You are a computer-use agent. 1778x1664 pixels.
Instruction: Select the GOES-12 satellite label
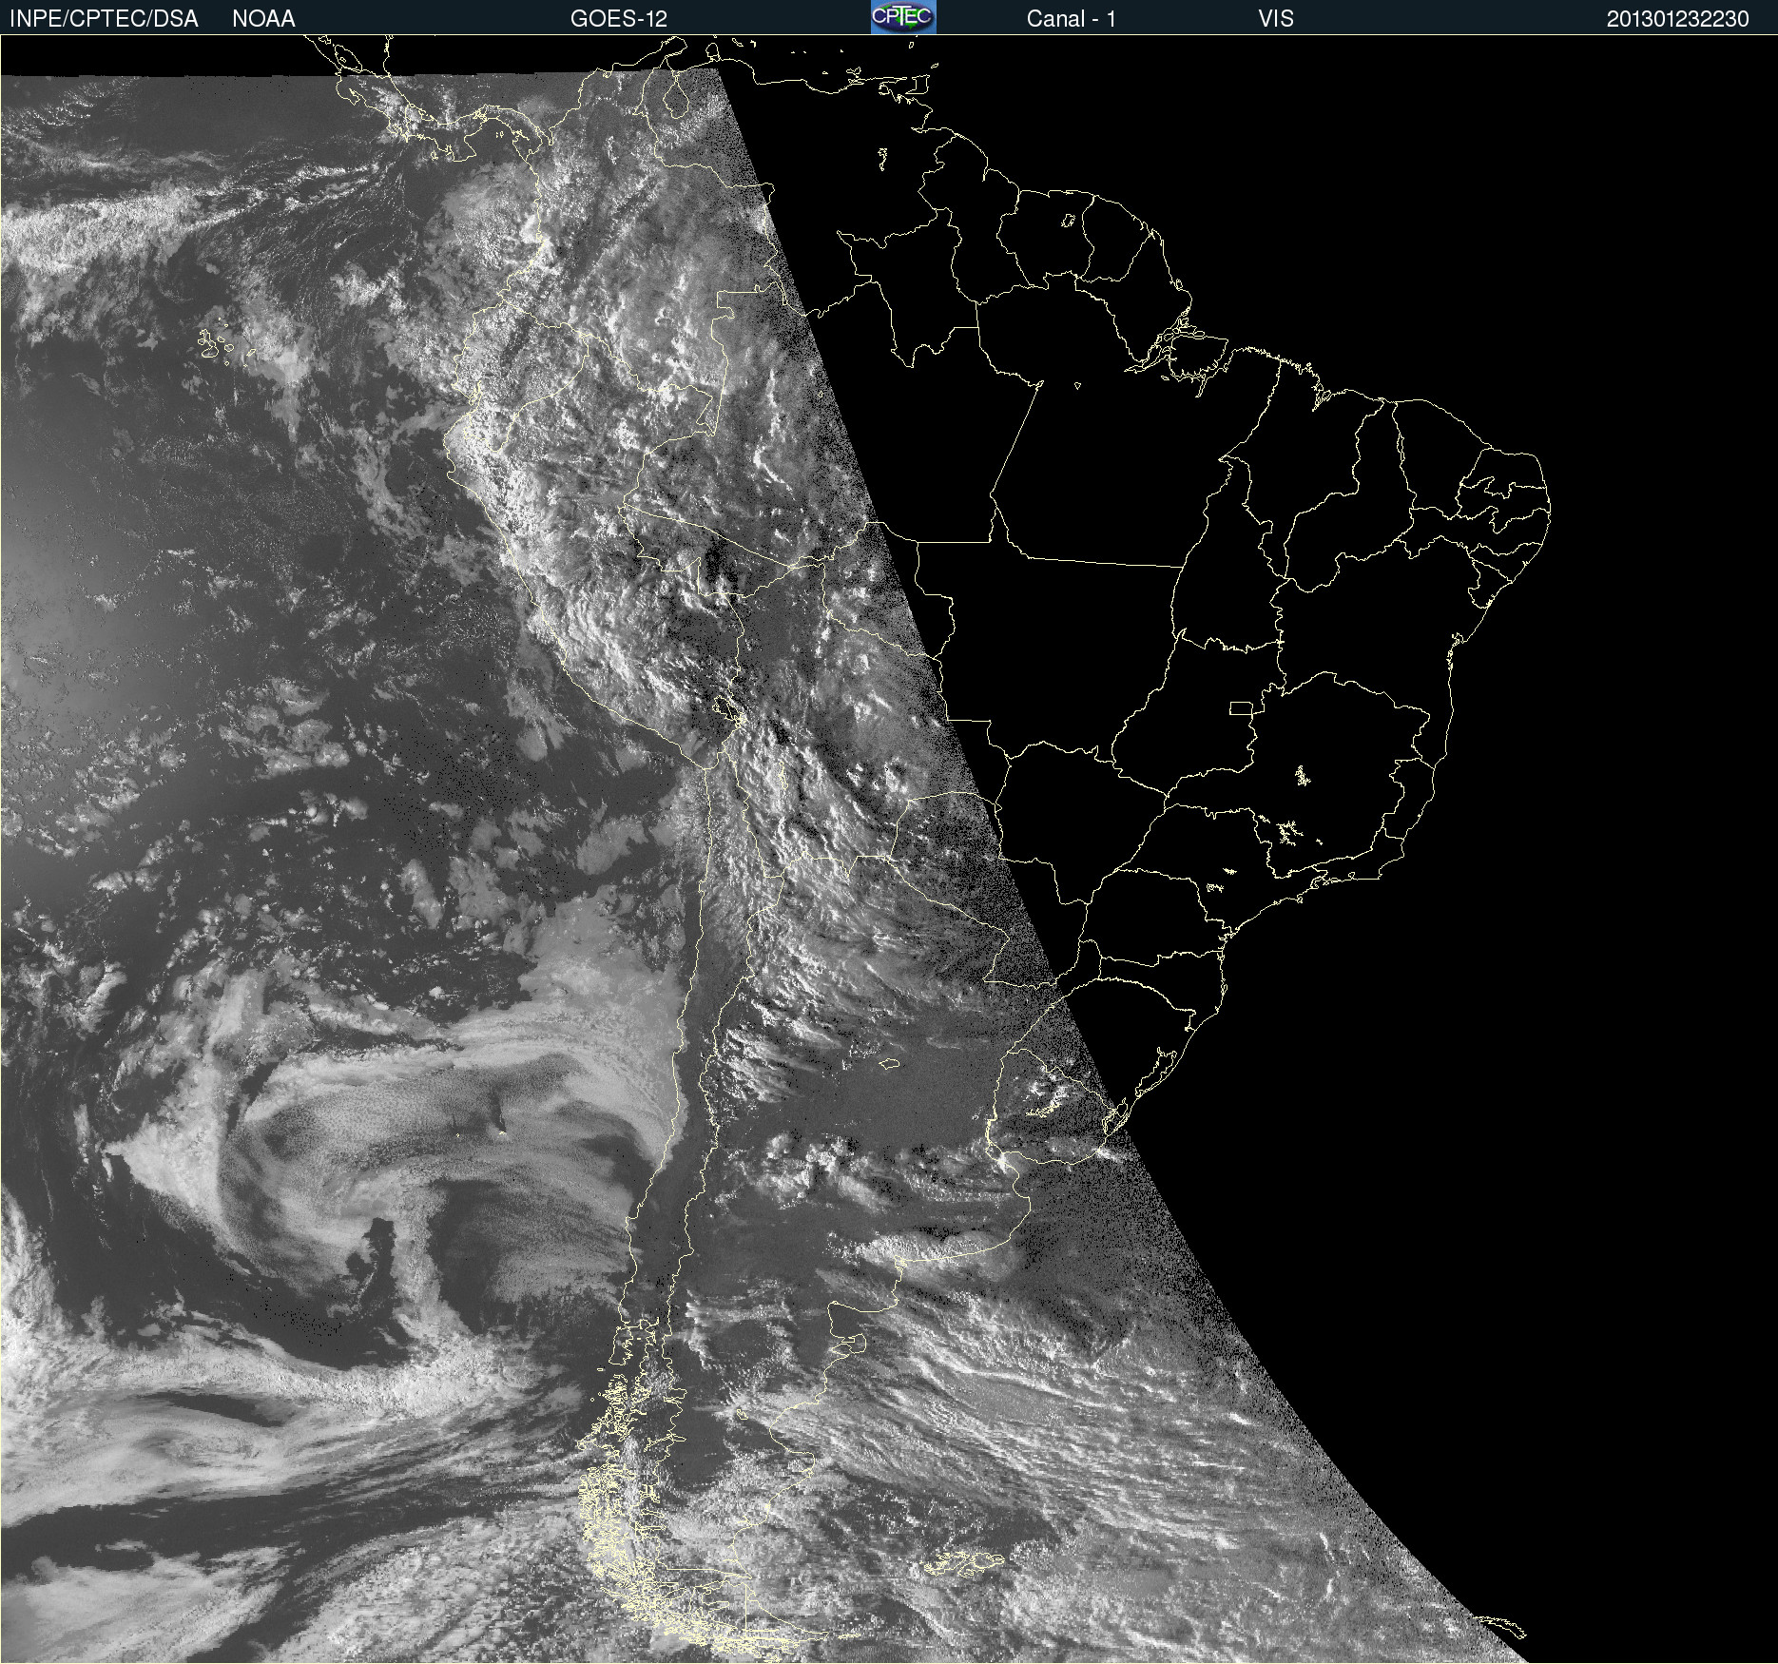[x=619, y=19]
